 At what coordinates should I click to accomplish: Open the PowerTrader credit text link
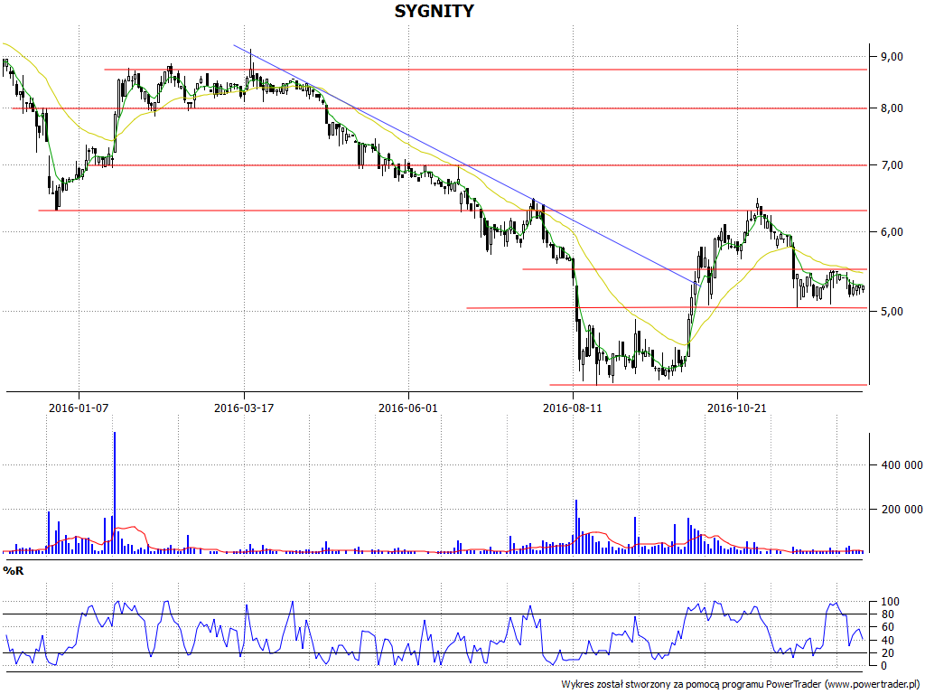point(742,685)
